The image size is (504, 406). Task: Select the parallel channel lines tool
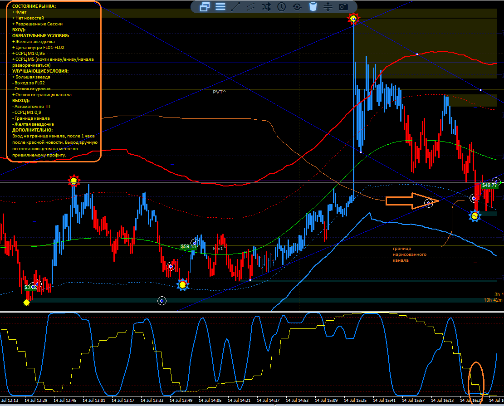251,7
